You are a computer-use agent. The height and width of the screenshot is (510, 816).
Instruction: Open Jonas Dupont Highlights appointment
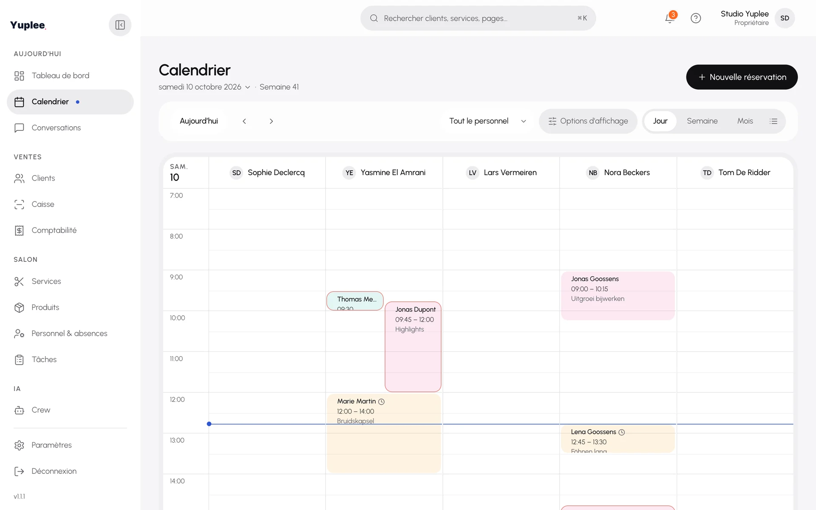[x=413, y=347]
